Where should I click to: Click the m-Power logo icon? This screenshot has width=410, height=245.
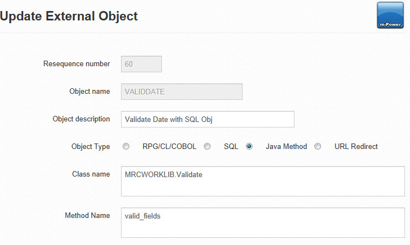390,15
